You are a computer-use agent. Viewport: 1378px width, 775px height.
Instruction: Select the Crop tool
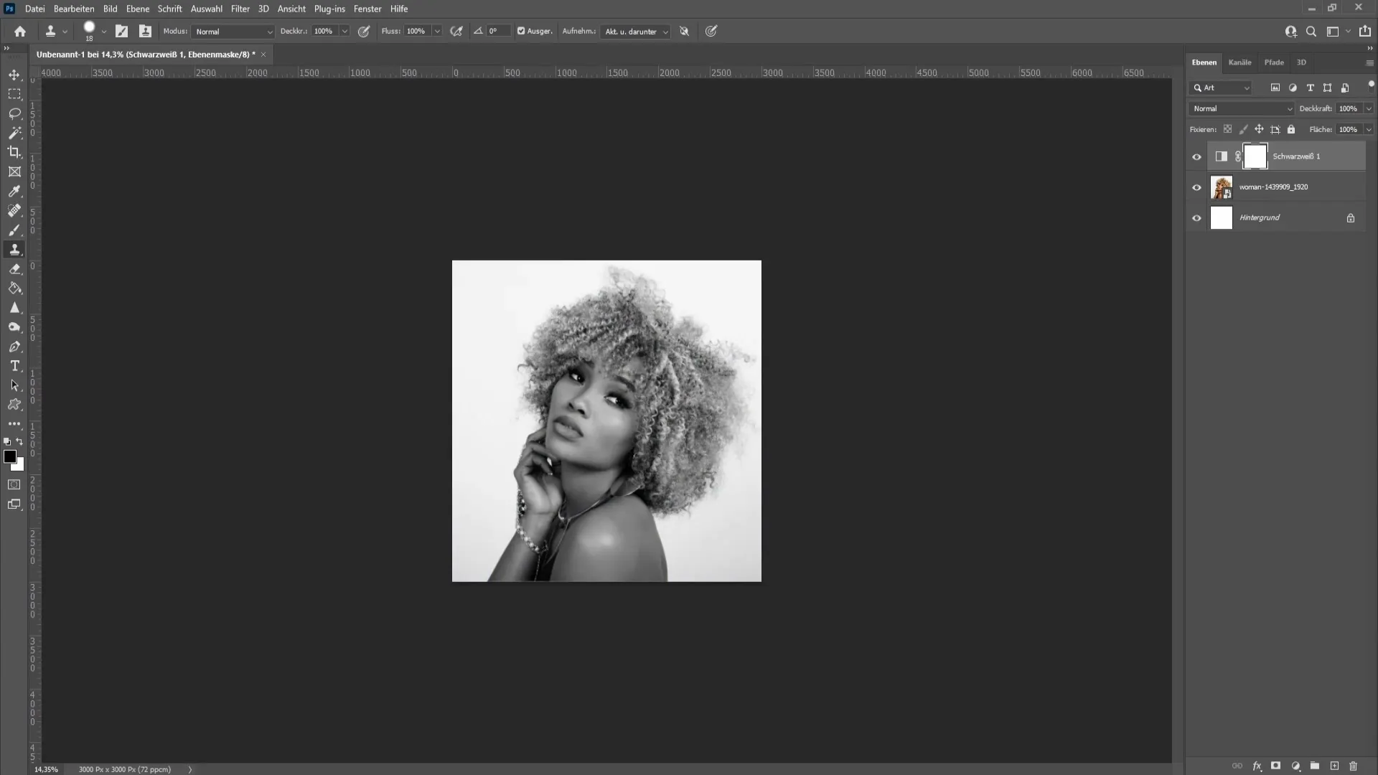(x=14, y=151)
